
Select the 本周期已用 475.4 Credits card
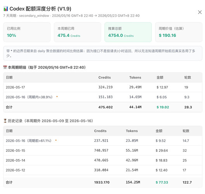click(78, 32)
